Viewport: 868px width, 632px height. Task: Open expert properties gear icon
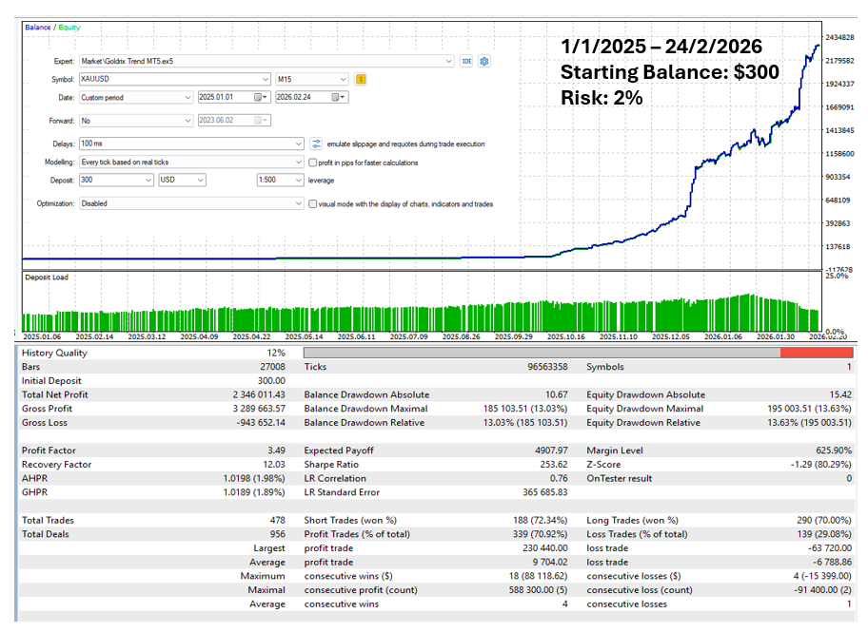pos(484,61)
